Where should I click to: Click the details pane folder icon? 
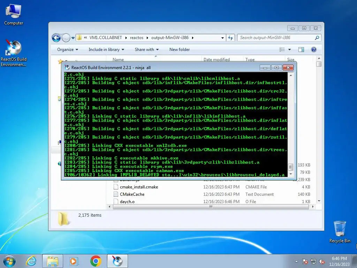(63, 219)
